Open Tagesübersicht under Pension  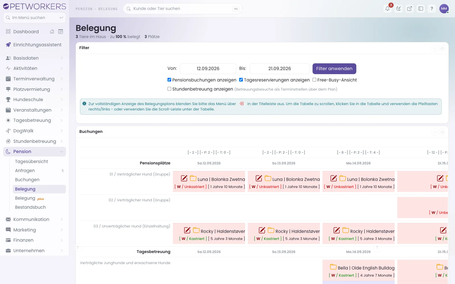39,162
